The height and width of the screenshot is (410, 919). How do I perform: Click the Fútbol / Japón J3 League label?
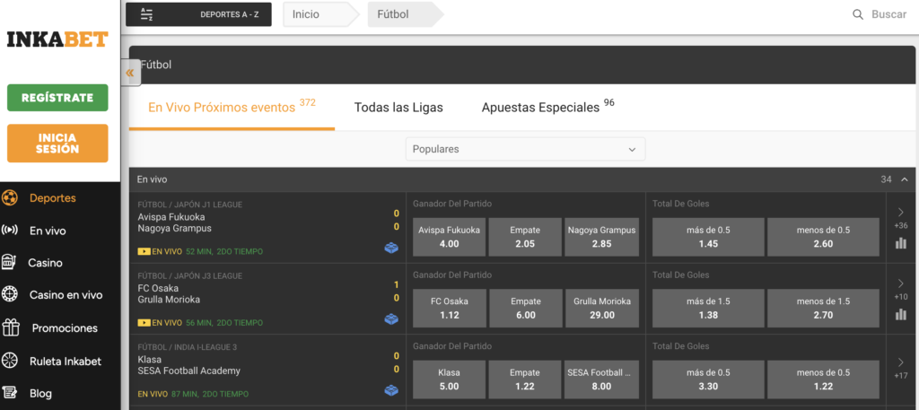190,275
